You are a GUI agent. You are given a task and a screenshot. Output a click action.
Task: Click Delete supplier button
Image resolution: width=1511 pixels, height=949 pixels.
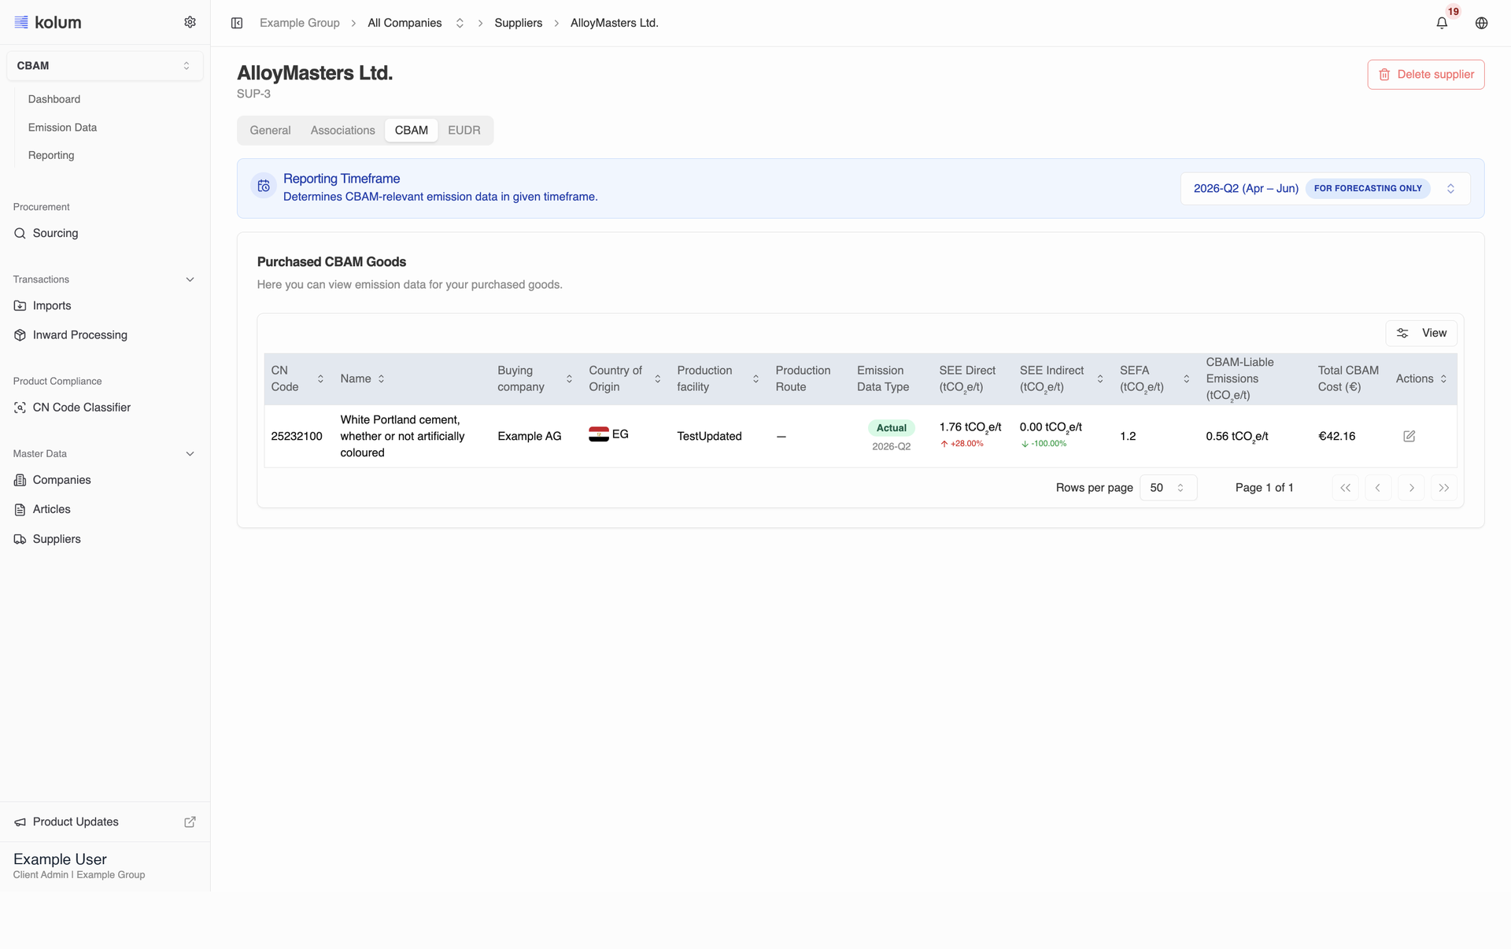click(x=1425, y=74)
